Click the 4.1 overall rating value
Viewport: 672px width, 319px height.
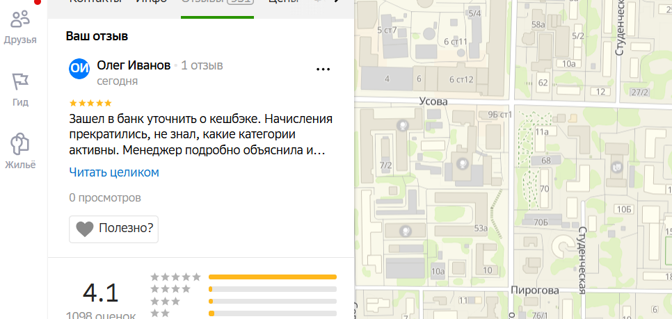point(101,293)
